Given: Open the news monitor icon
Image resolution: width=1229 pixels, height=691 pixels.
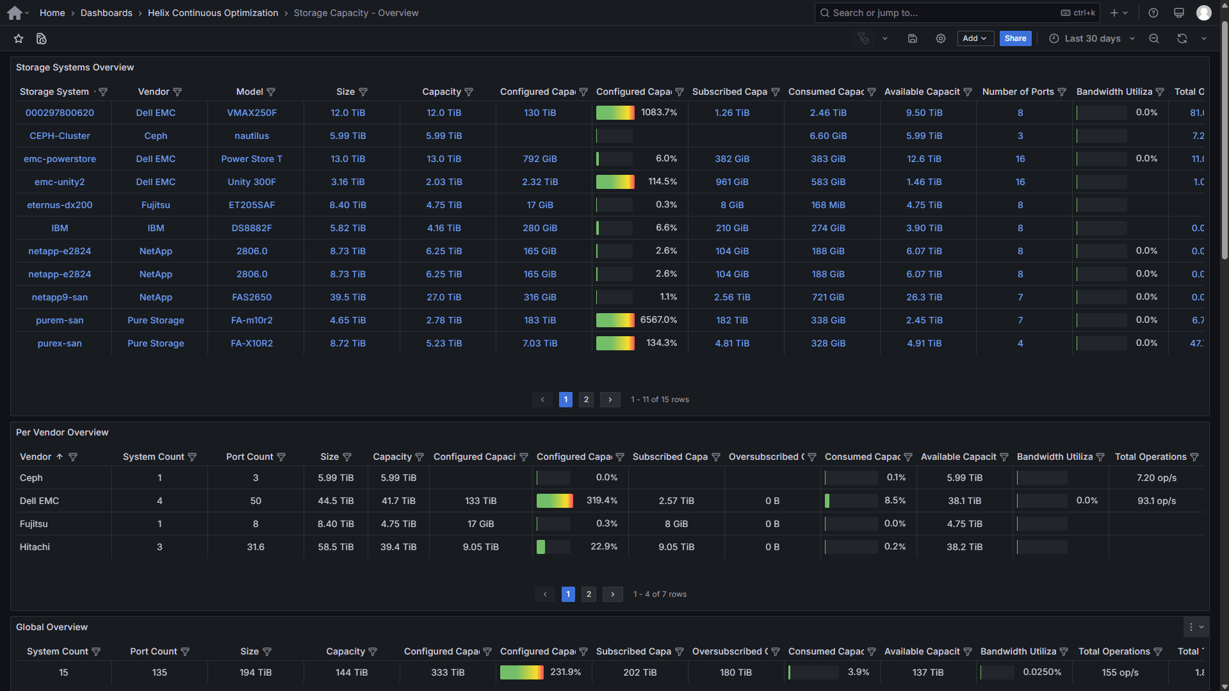Looking at the screenshot, I should point(1178,13).
